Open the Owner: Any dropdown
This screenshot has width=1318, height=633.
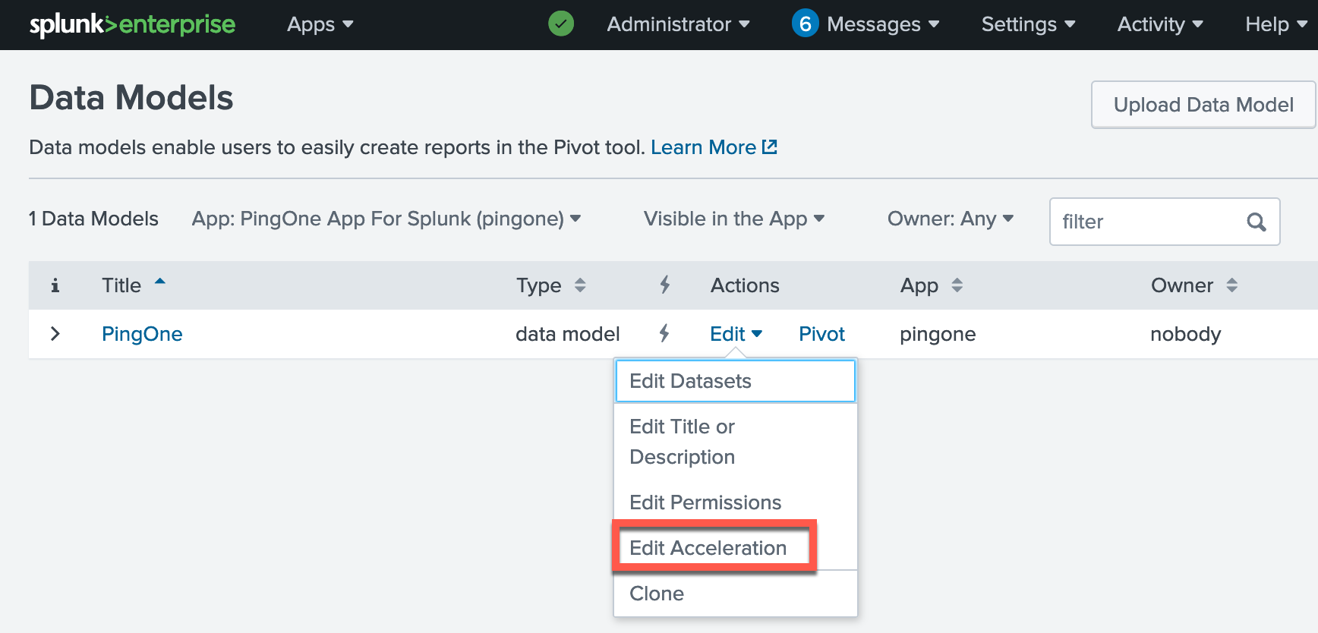coord(951,219)
